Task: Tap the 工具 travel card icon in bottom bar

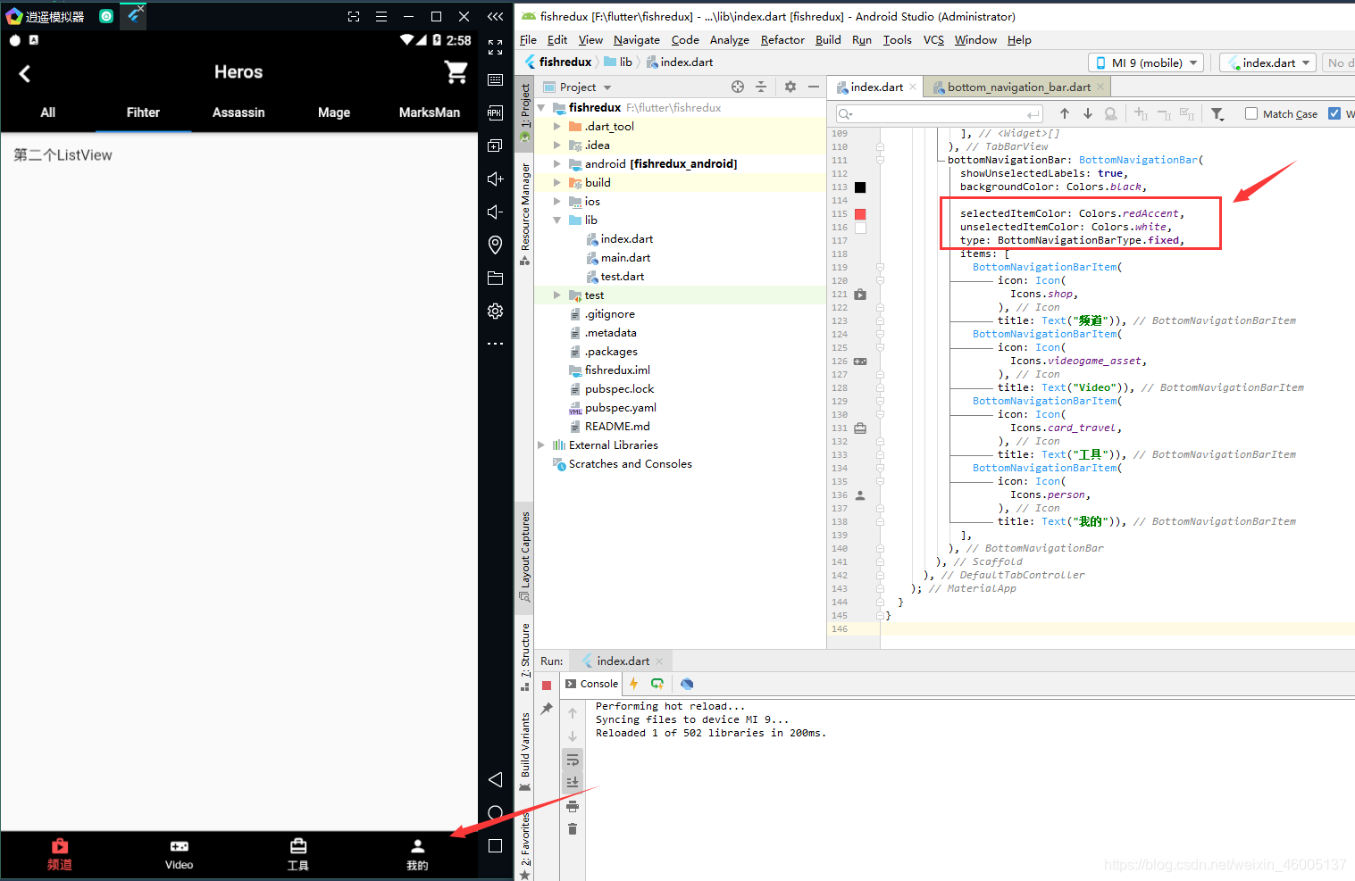Action: (298, 845)
